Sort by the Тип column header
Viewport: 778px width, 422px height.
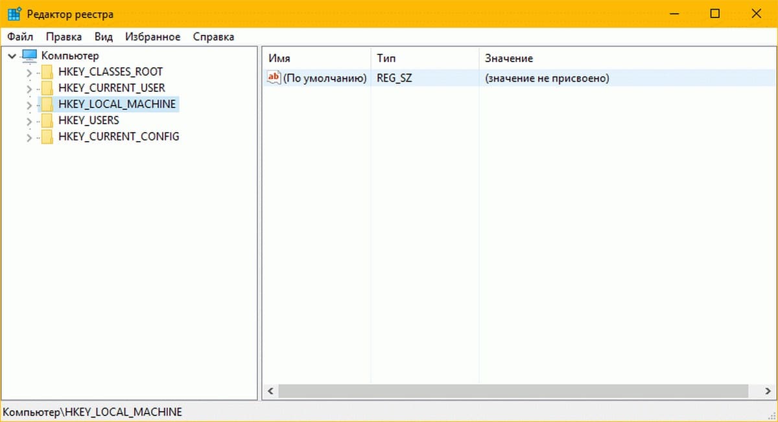pyautogui.click(x=425, y=58)
